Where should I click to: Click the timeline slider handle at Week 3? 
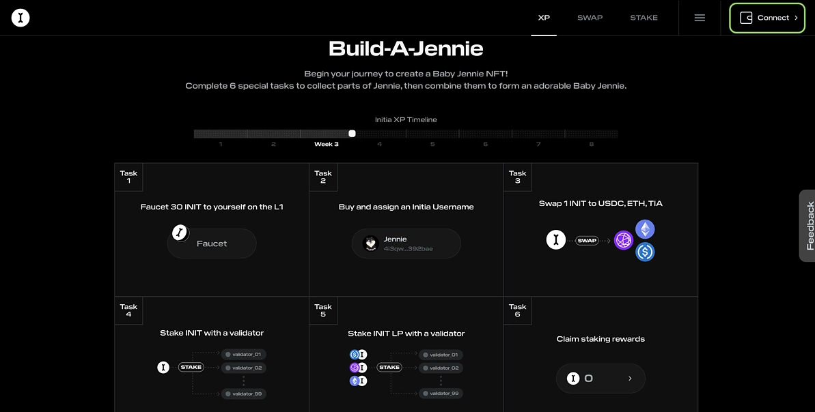(352, 134)
